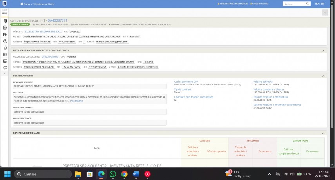Click the auction gavel sidebar icon
The width and height of the screenshot is (335, 180).
coord(5,47)
